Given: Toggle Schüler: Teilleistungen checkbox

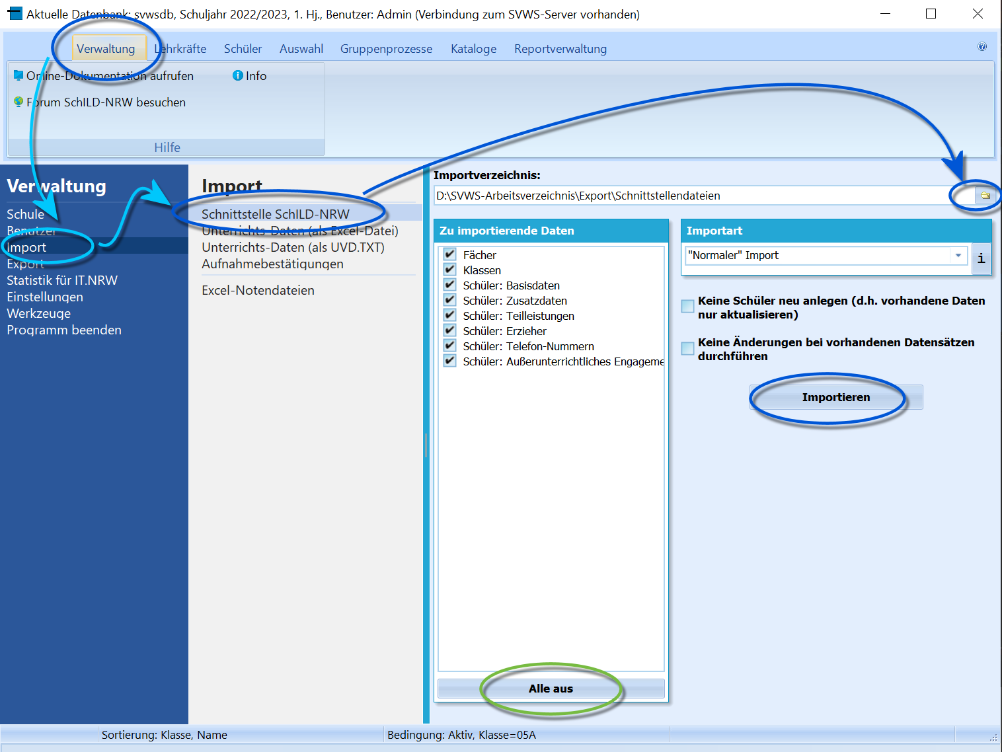Looking at the screenshot, I should pos(450,315).
